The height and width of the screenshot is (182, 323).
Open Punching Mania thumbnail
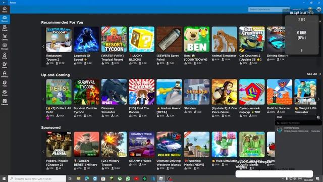coord(197,145)
